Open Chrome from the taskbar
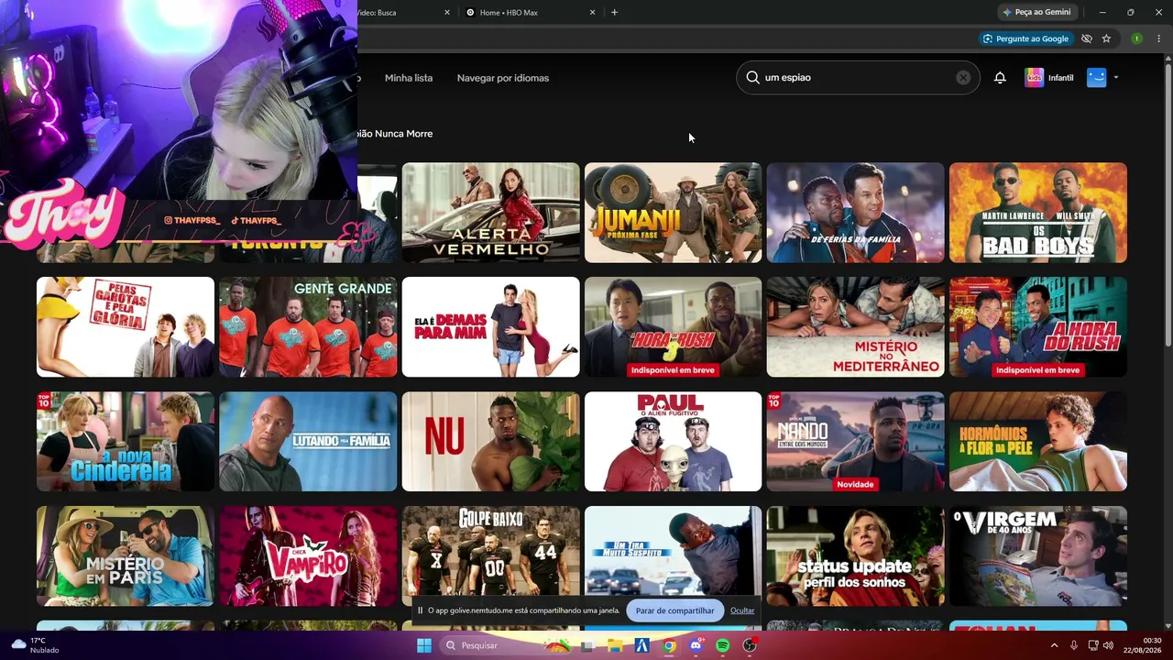The height and width of the screenshot is (660, 1173). coord(669,645)
